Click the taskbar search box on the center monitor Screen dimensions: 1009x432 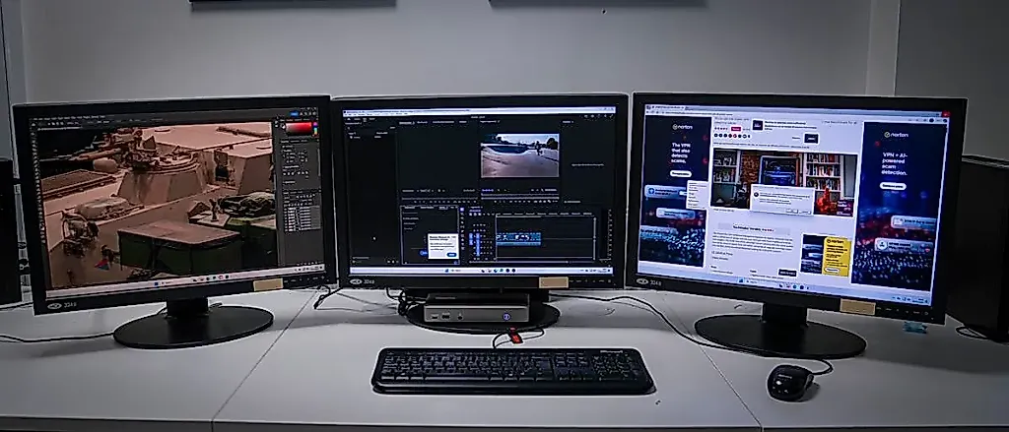457,270
